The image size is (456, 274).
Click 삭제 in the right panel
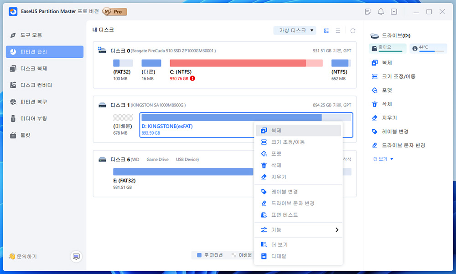point(382,104)
